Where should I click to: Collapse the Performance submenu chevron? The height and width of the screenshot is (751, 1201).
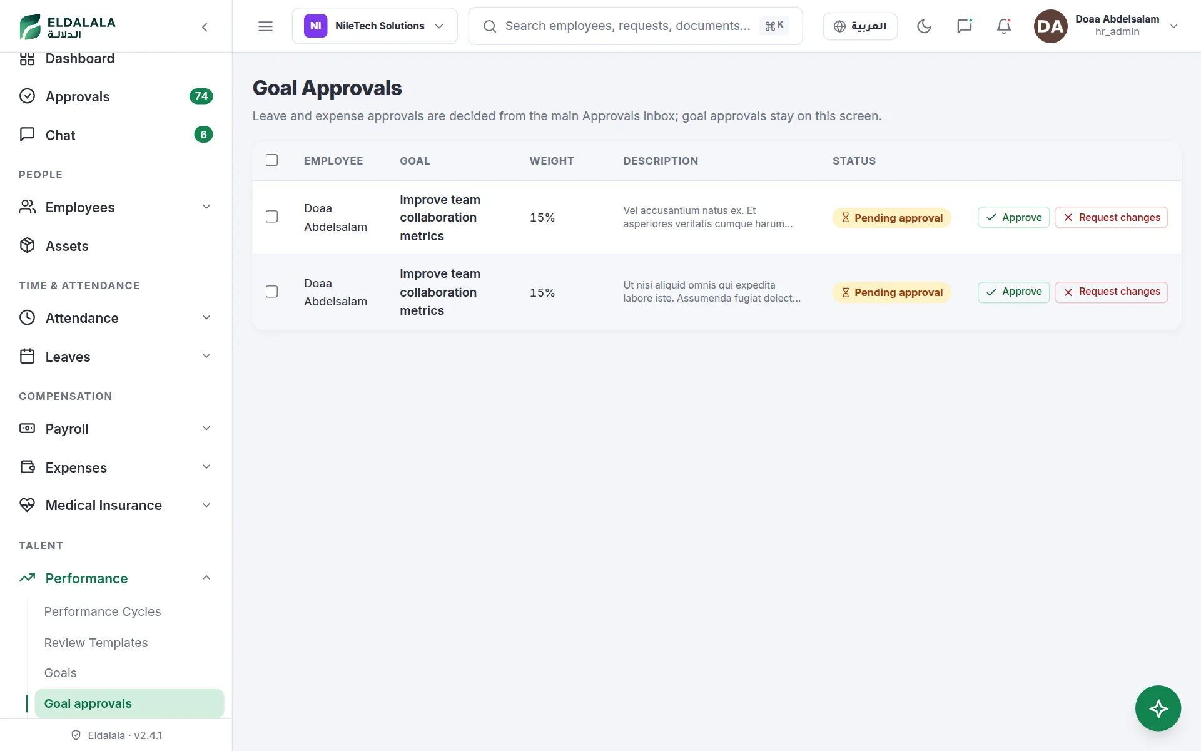[206, 578]
